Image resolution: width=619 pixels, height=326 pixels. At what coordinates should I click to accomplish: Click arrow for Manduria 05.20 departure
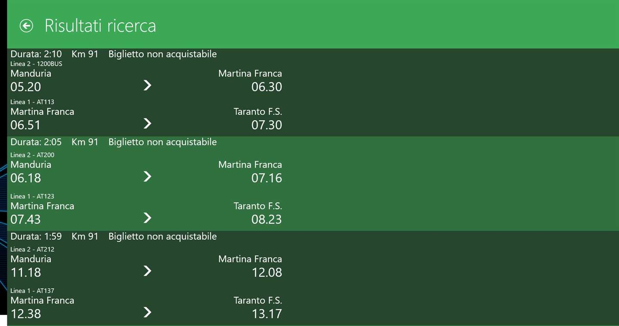[147, 85]
